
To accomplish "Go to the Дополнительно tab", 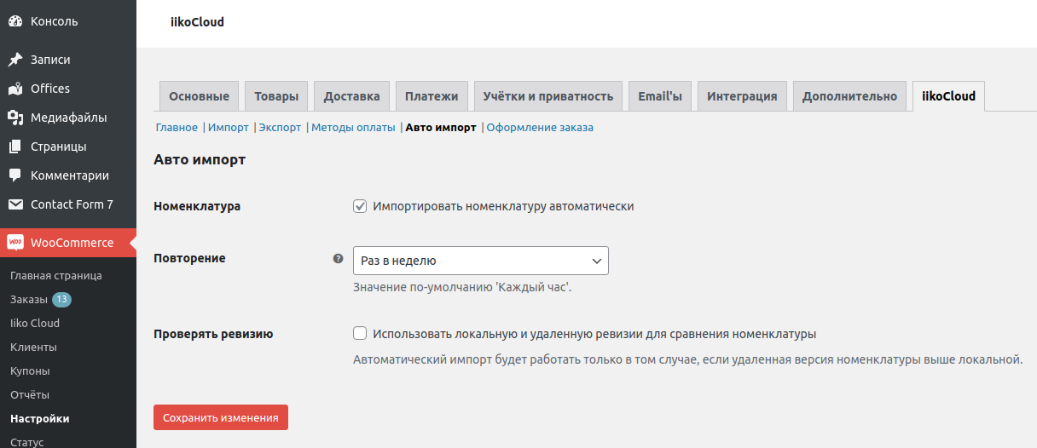I will click(849, 96).
